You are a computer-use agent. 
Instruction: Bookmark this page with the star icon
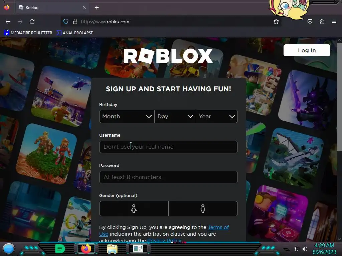[x=276, y=22]
